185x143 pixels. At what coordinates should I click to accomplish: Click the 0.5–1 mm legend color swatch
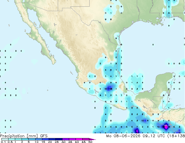[x=12, y=139]
